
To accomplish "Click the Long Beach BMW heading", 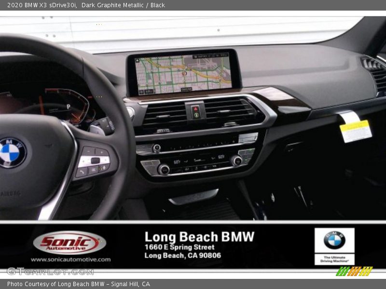I will coord(199,237).
